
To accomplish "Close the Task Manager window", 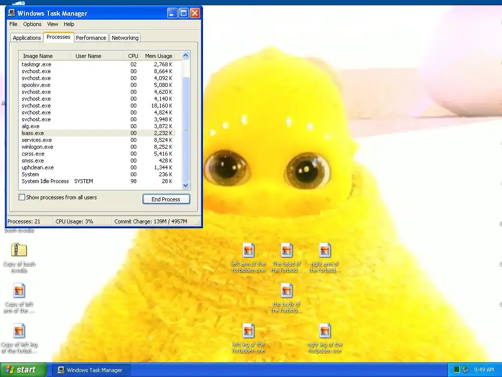I will coord(195,13).
